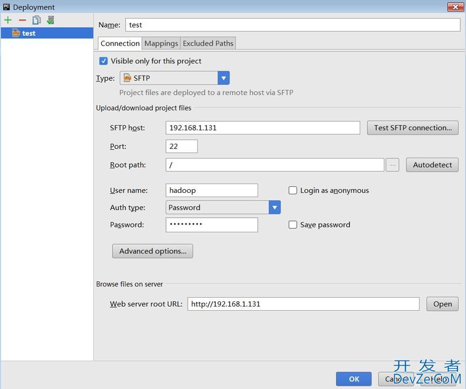Screen dimensions: 466x389
Task: Click the SFTP icon in Type dropdown
Action: (x=127, y=78)
